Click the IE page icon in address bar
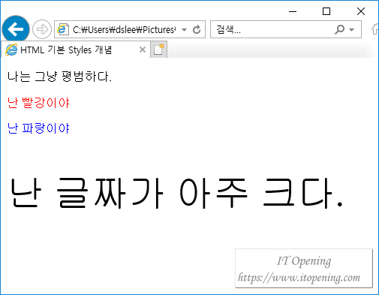Screen dimensions: 379x295 point(63,29)
